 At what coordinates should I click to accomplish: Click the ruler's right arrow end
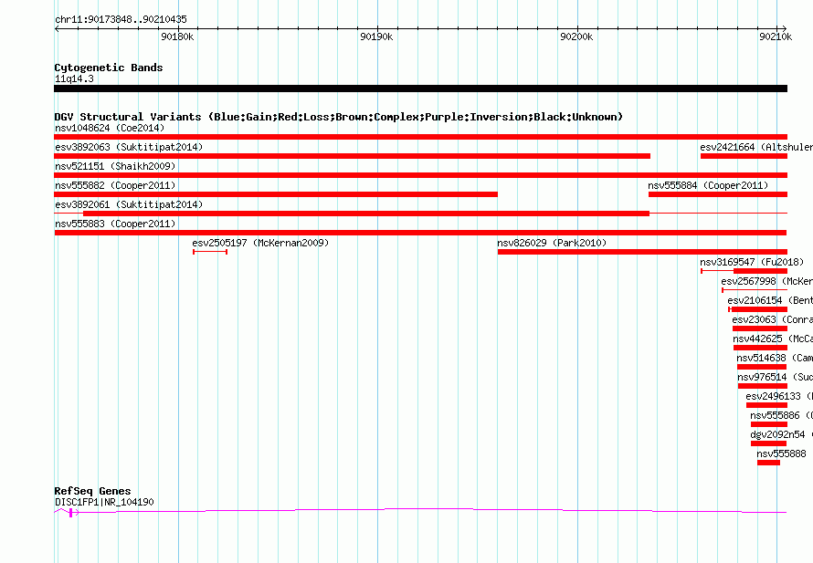(785, 28)
